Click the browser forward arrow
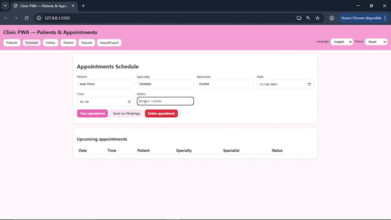 point(16,18)
